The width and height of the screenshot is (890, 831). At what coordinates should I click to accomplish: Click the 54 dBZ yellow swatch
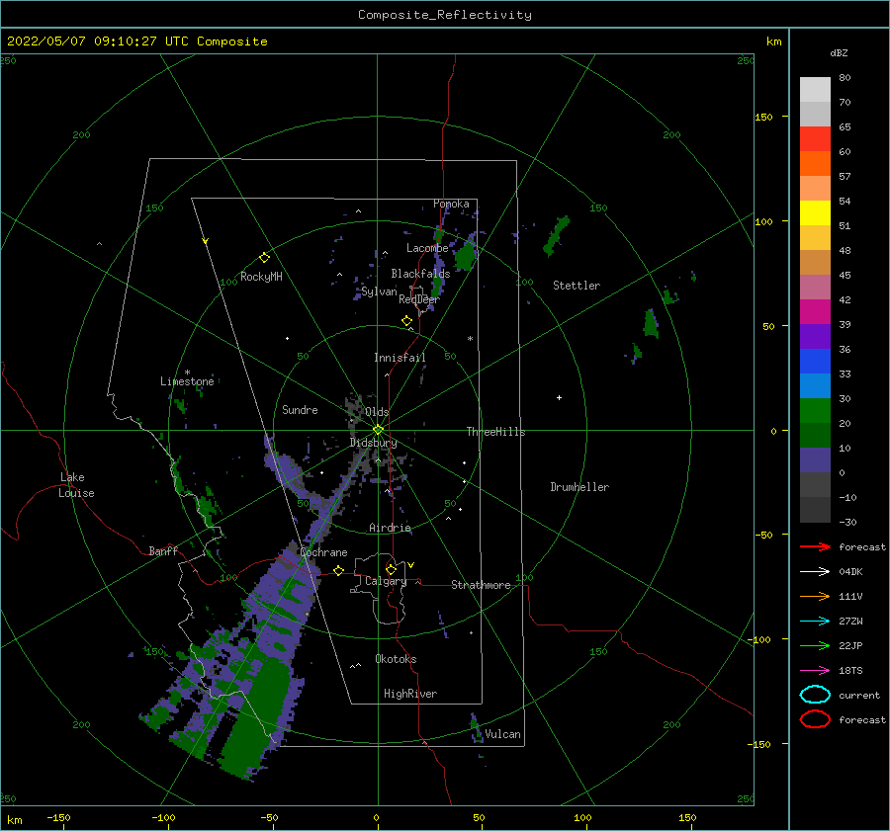click(x=815, y=212)
